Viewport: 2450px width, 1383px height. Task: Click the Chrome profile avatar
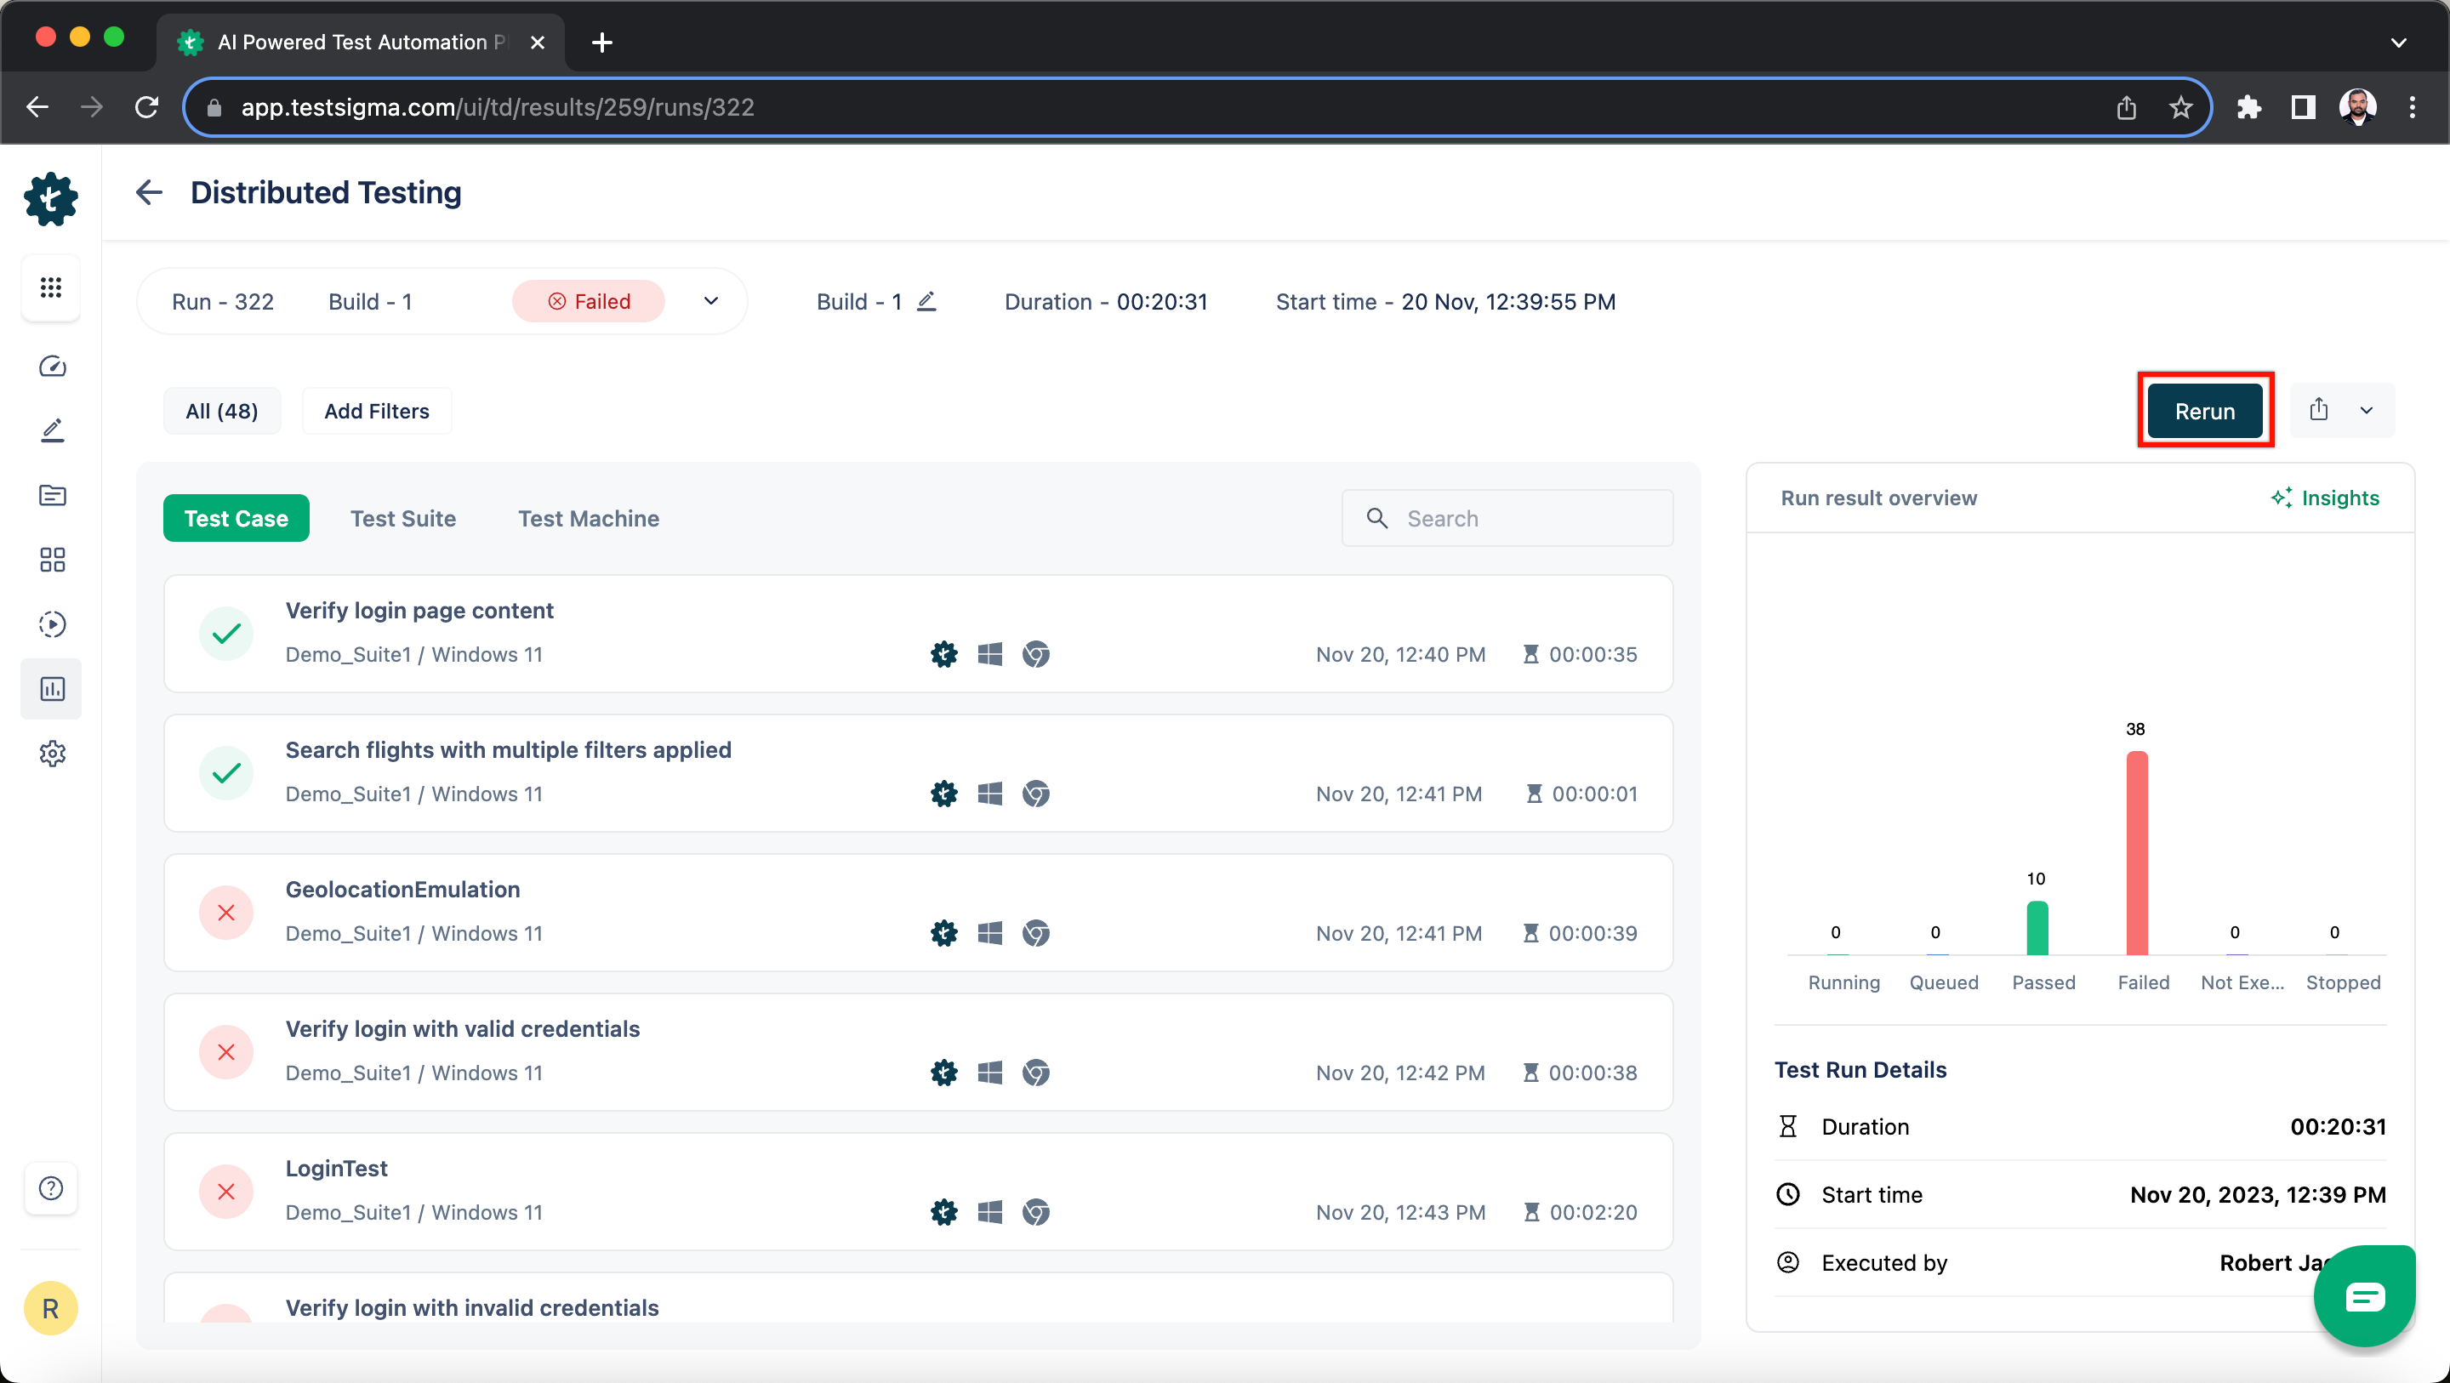[2358, 107]
